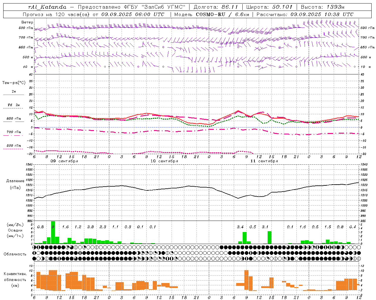This screenshot has width=376, height=300.
Task: Select the Долгота: 86.11 value
Action: point(216,7)
